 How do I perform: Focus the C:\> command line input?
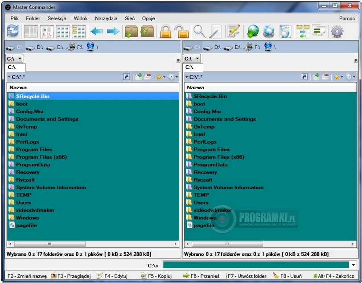coord(256,265)
